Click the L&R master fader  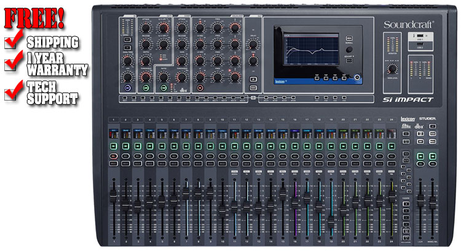point(420,201)
